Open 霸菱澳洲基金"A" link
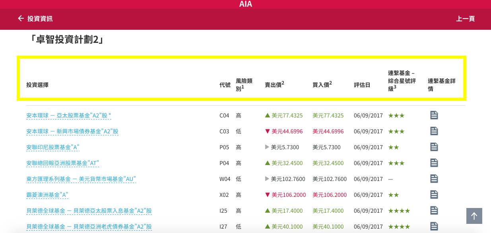Image resolution: width=491 pixels, height=233 pixels. pos(47,195)
